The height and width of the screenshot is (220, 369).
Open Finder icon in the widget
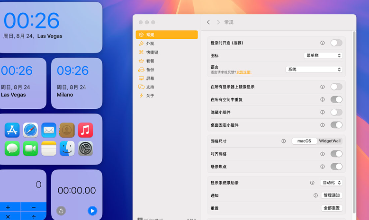[x=67, y=148]
